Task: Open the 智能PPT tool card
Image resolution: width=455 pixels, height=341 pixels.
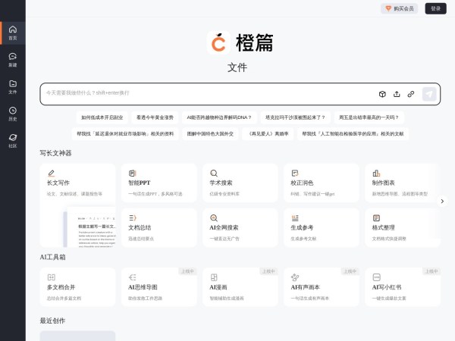Action: 158,182
